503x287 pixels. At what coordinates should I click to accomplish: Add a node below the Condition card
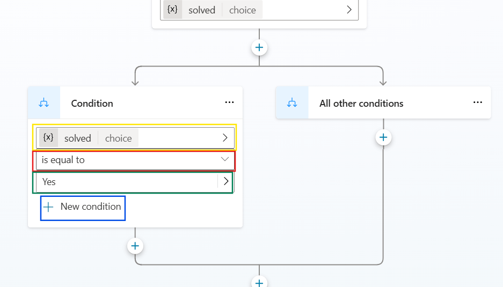[135, 246]
